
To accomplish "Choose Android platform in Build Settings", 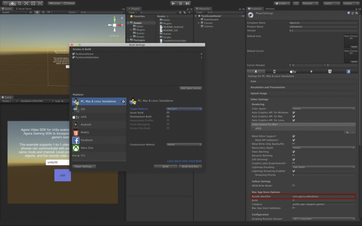I will click(99, 125).
